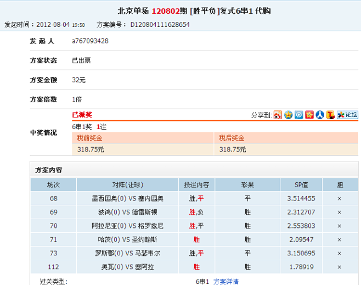The image size is (361, 285).
Task: Share to Renren blue icon
Action: point(320,115)
